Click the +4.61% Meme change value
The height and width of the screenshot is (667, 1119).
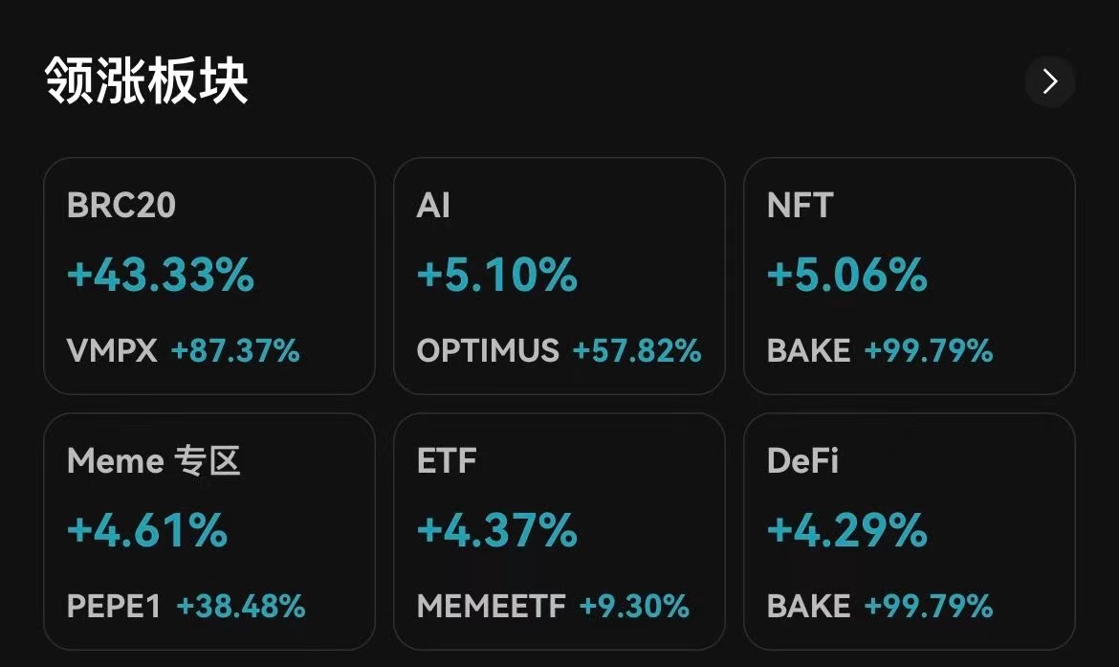click(147, 530)
